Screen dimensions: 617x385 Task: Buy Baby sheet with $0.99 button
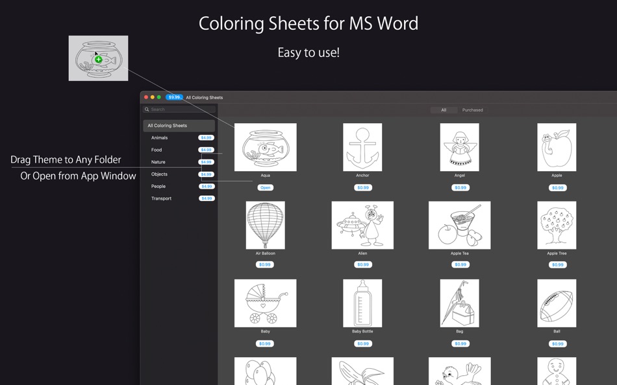(265, 344)
